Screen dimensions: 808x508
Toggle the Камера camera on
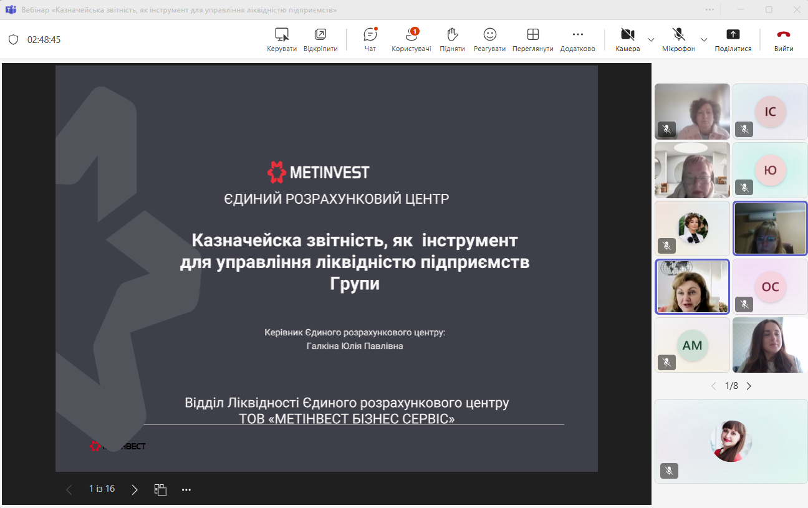(x=627, y=39)
